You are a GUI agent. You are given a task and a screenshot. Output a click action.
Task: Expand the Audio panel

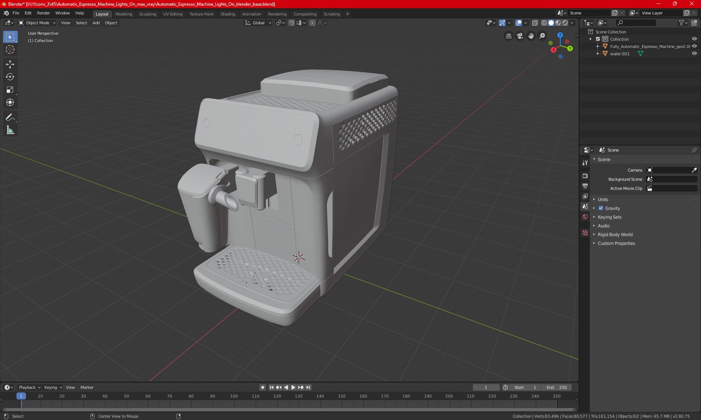pos(604,226)
